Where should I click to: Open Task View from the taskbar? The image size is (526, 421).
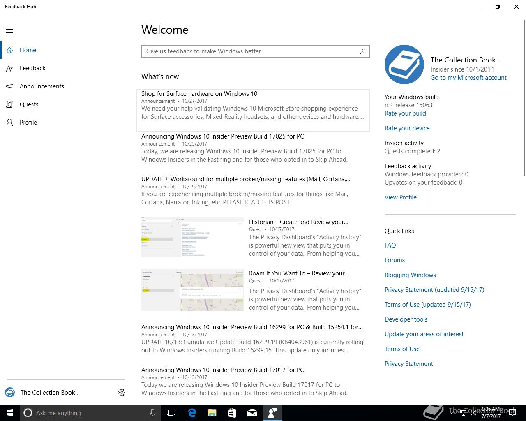pyautogui.click(x=171, y=413)
